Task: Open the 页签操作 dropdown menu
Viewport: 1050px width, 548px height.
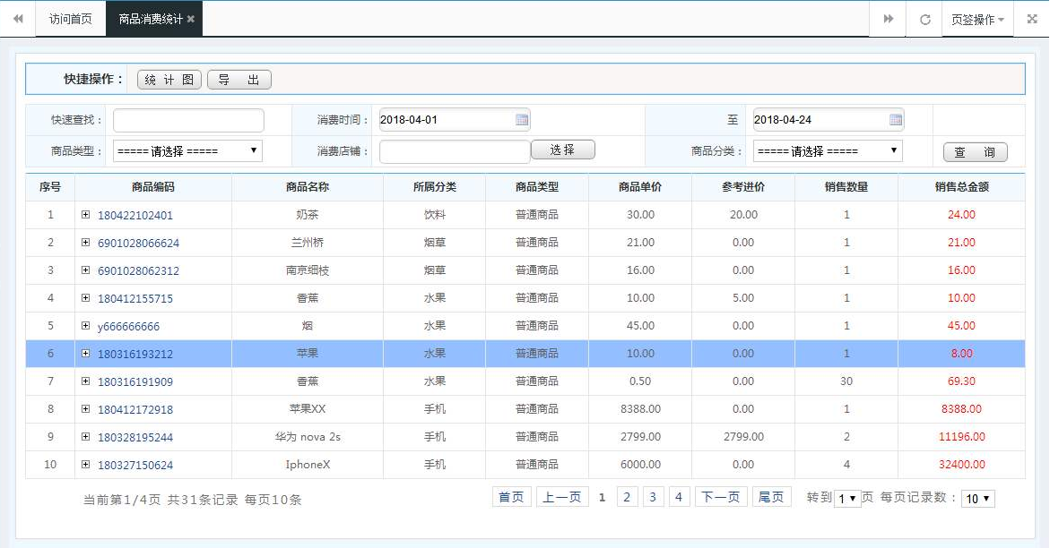Action: tap(977, 18)
